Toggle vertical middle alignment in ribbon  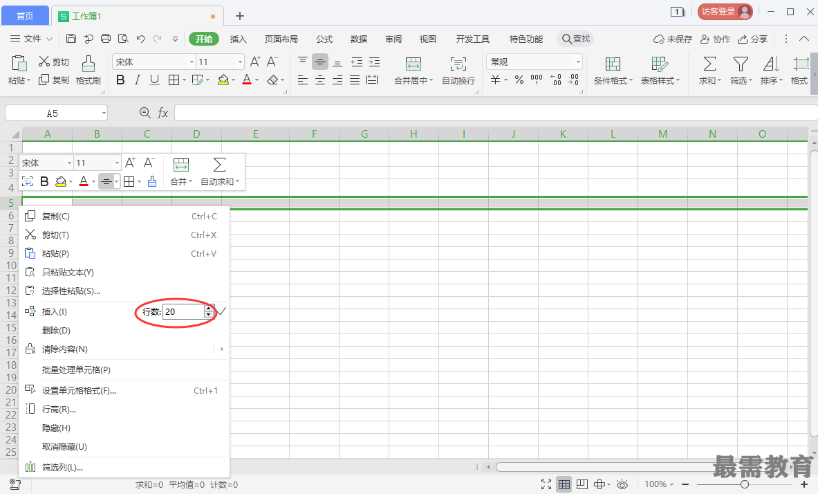pos(320,62)
